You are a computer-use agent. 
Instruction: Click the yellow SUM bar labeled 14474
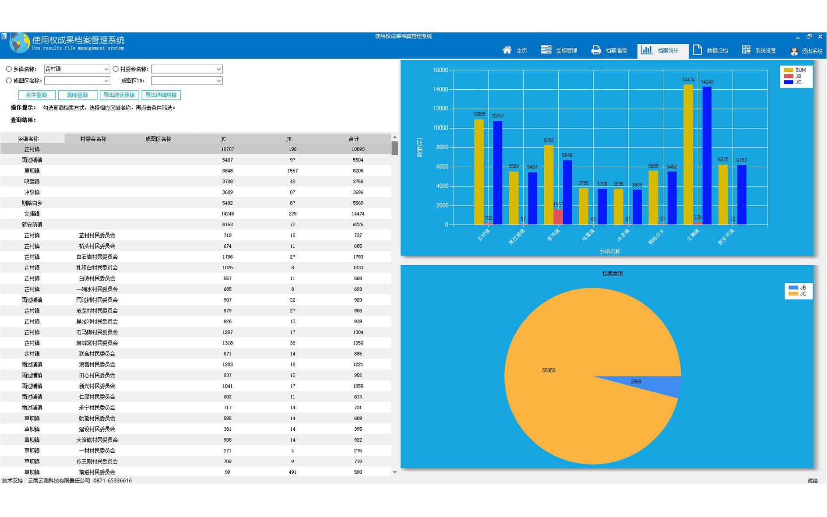coord(688,155)
